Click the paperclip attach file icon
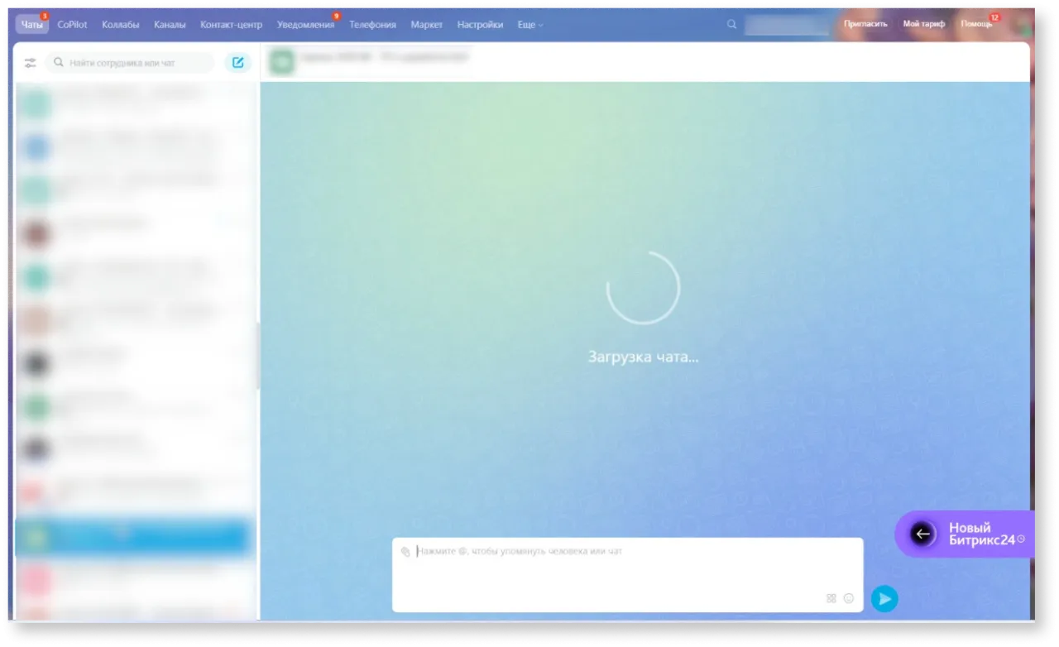 tap(405, 551)
